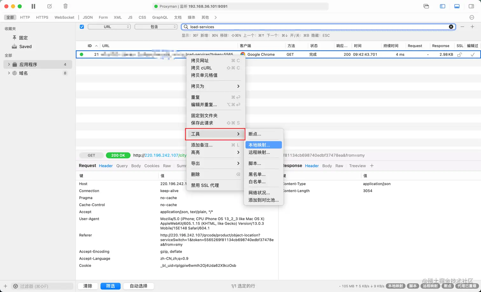Toggle the 代理已重载 status bar button
This screenshot has width=481, height=292.
point(467,286)
